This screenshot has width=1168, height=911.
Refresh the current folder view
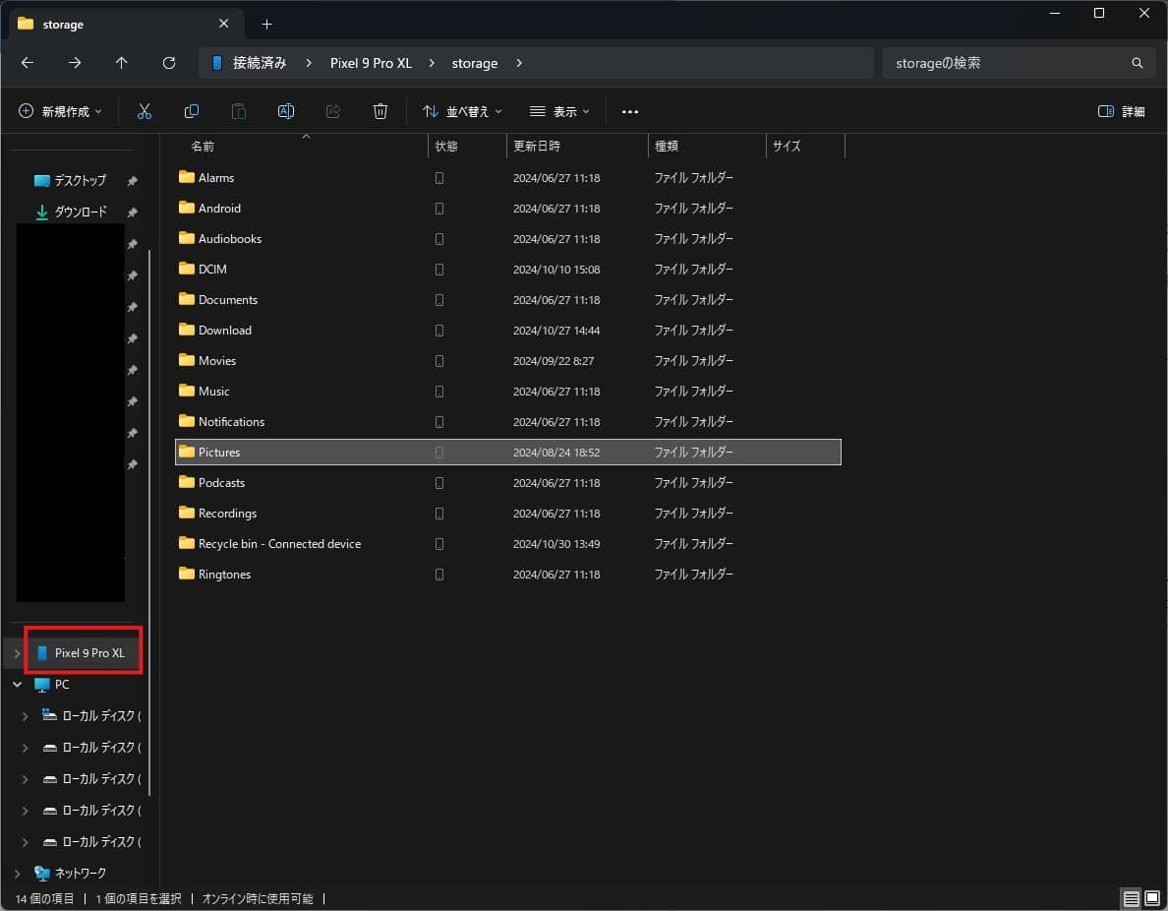169,63
